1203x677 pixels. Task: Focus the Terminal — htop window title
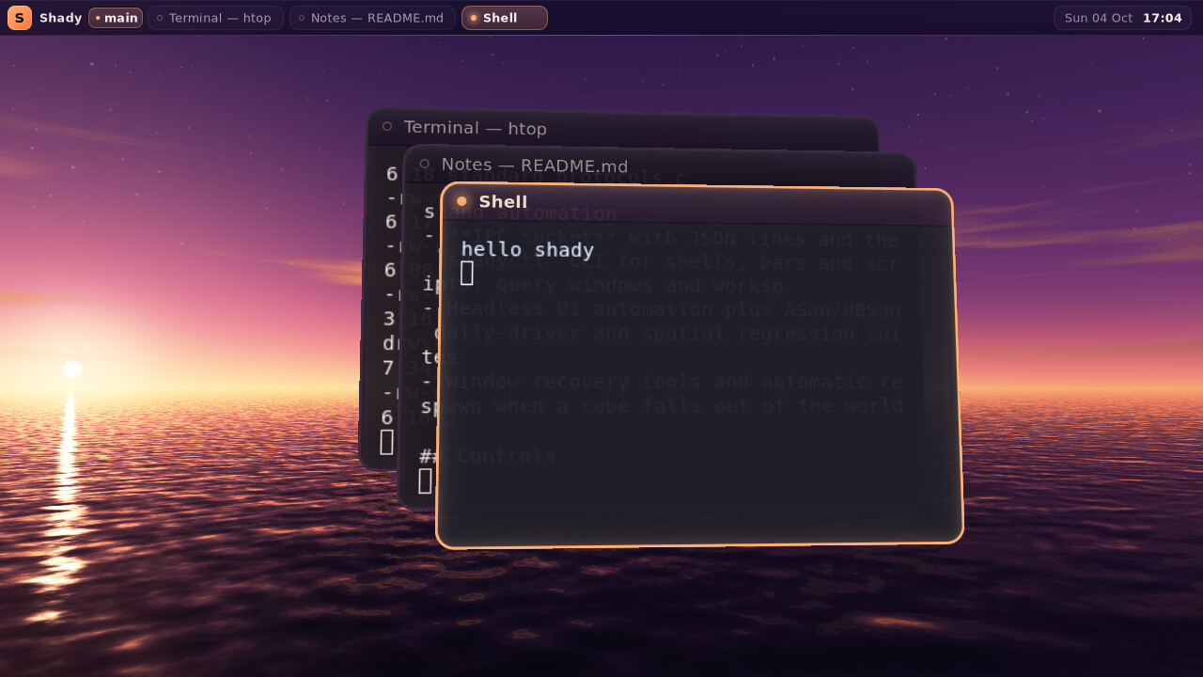coord(475,128)
